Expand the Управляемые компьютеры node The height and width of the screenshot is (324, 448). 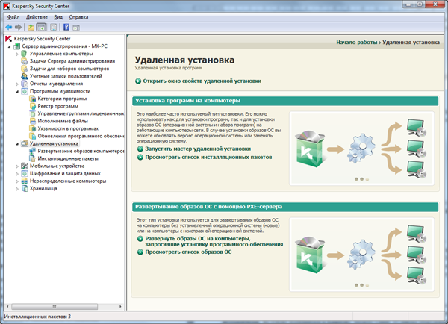pos(17,54)
